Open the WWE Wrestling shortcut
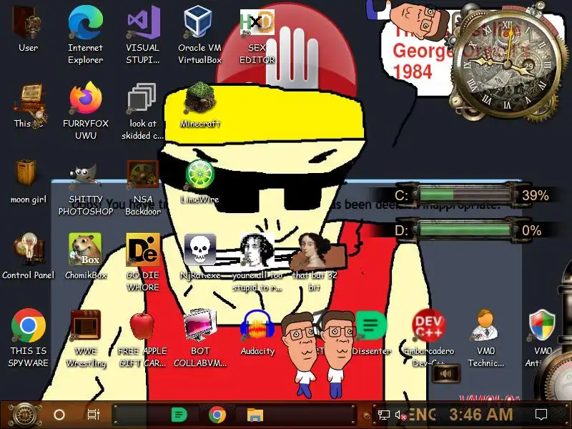This screenshot has height=429, width=572. click(85, 337)
